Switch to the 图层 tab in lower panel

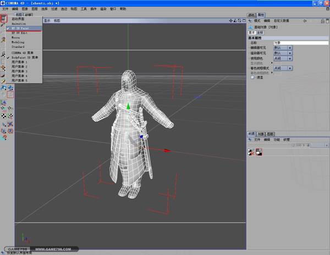[270, 134]
